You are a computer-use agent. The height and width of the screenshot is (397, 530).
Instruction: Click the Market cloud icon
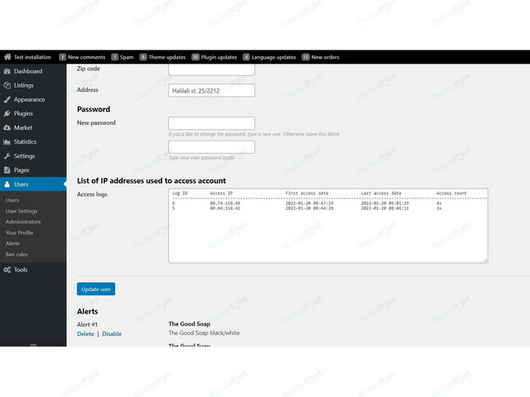(x=7, y=127)
